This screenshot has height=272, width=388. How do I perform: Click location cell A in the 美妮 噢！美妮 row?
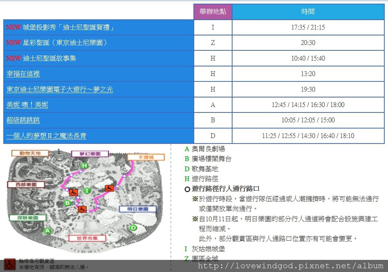213,105
